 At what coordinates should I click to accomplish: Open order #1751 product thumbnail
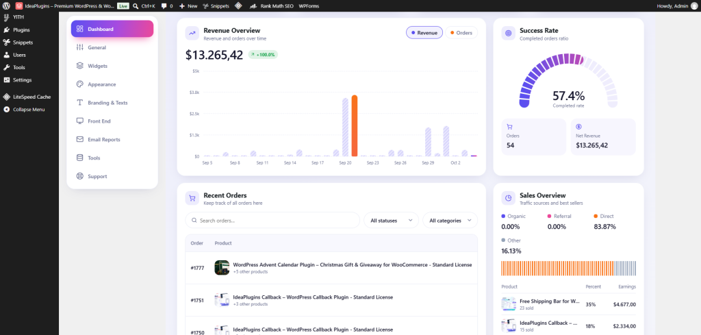222,300
